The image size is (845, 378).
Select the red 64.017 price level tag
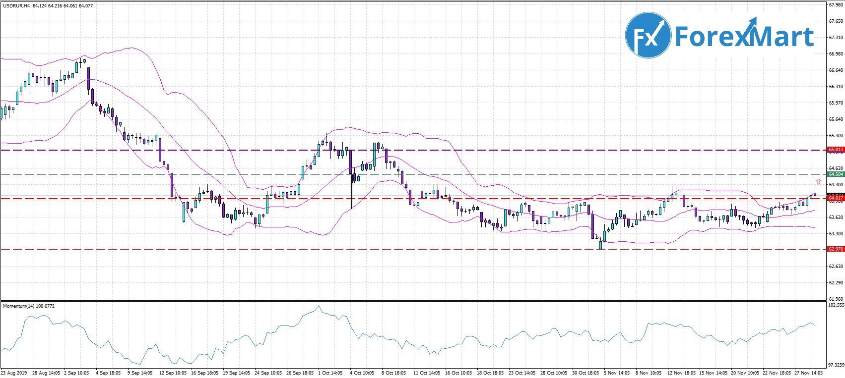tap(836, 199)
